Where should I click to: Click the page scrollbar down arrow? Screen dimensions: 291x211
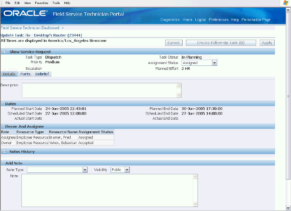(x=288, y=208)
